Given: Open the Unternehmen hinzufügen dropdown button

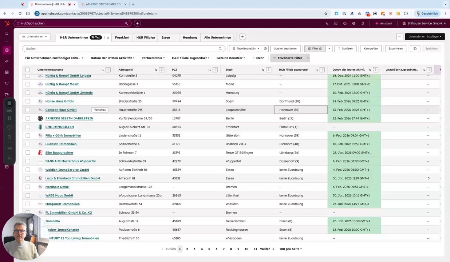Looking at the screenshot, I should (x=425, y=37).
